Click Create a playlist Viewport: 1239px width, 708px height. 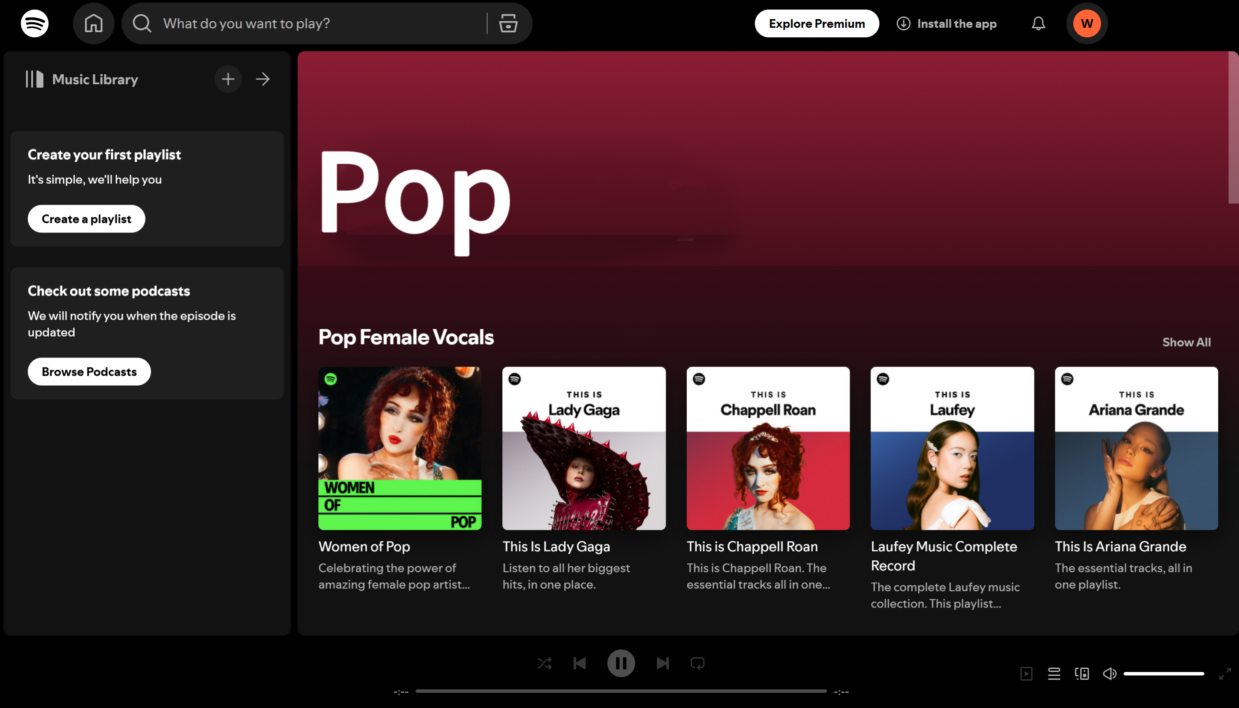86,219
